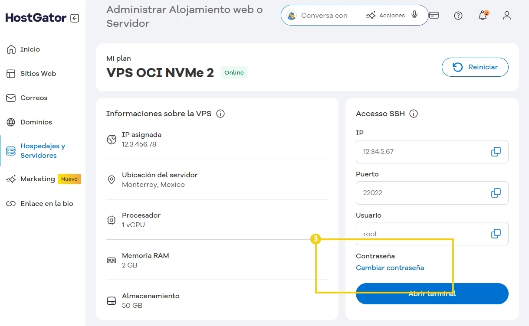Copy the Puerto value with the copy icon

496,193
